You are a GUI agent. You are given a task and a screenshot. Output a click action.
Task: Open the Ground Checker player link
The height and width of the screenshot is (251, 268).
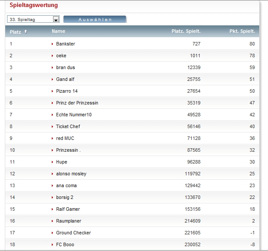click(73, 233)
